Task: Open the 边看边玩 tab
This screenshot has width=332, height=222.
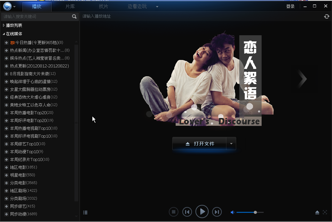Action: pos(137,6)
